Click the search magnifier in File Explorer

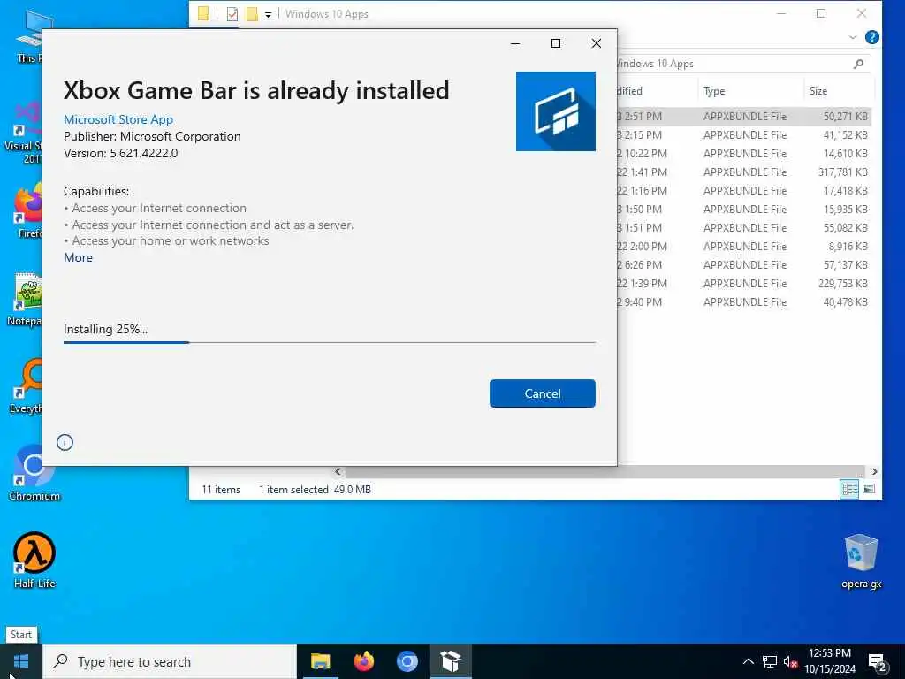(858, 64)
